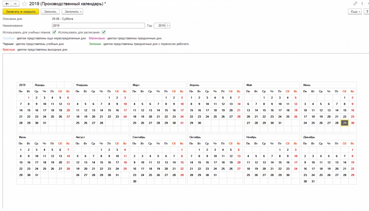369x211 pixels.
Task: Select the highlighted June 29 day cell
Action: (345, 123)
